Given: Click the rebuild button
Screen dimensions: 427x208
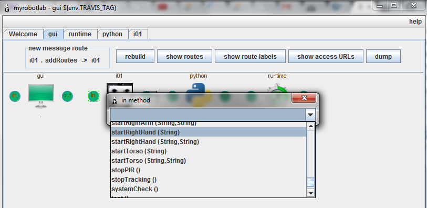Looking at the screenshot, I should 135,56.
